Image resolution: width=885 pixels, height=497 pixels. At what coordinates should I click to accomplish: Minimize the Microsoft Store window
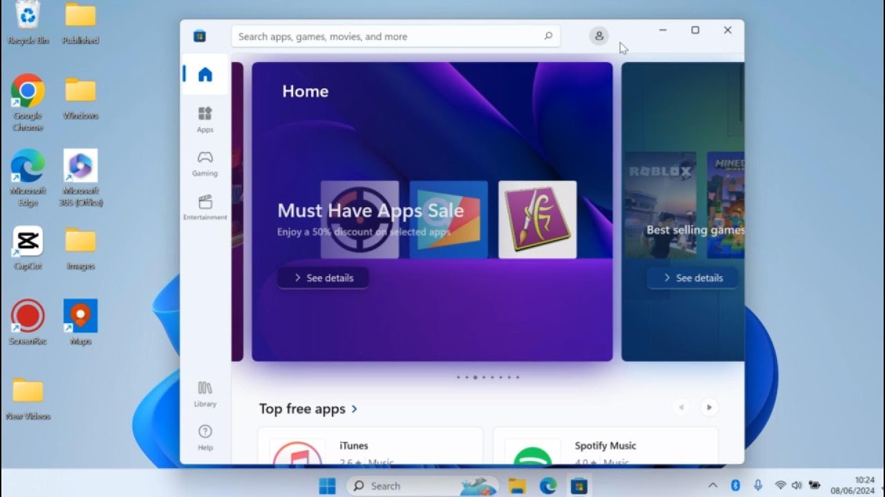click(662, 30)
